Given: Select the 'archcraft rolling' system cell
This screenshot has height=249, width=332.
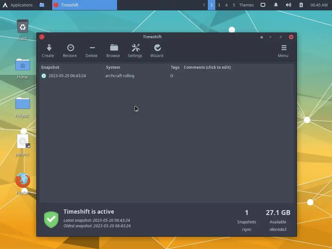Looking at the screenshot, I should [120, 76].
